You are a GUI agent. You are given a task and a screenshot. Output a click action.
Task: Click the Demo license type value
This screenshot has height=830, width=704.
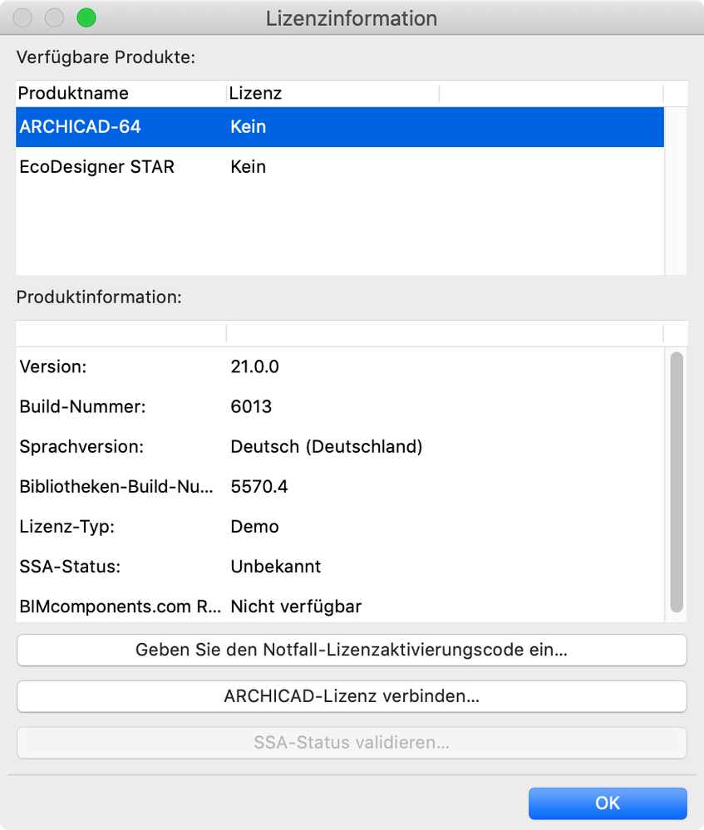point(255,527)
